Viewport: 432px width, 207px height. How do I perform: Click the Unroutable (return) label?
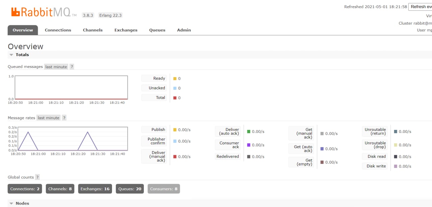point(375,132)
